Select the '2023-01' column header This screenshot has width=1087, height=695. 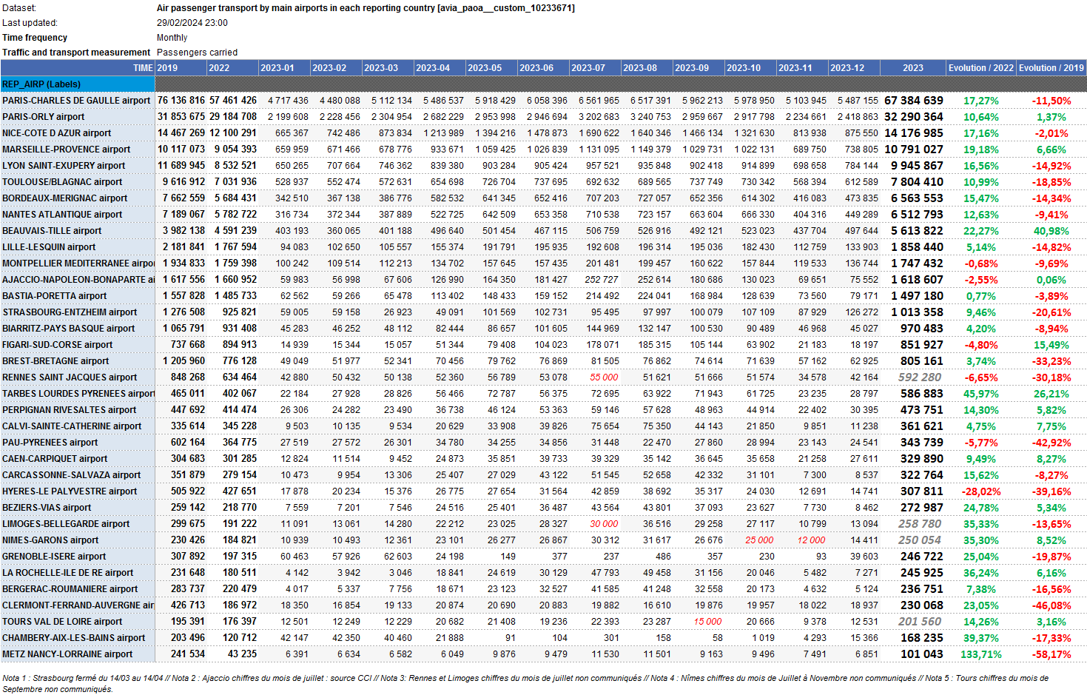click(284, 67)
